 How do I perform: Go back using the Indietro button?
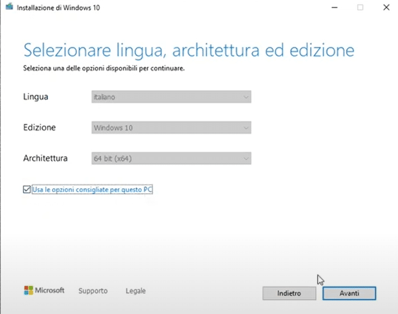(289, 293)
